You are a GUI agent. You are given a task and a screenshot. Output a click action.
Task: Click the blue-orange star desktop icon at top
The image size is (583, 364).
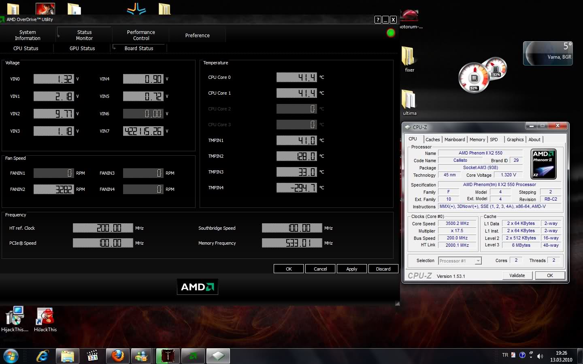[136, 8]
